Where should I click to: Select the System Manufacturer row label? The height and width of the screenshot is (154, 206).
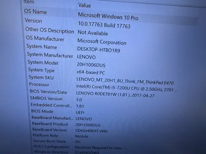[50, 55]
